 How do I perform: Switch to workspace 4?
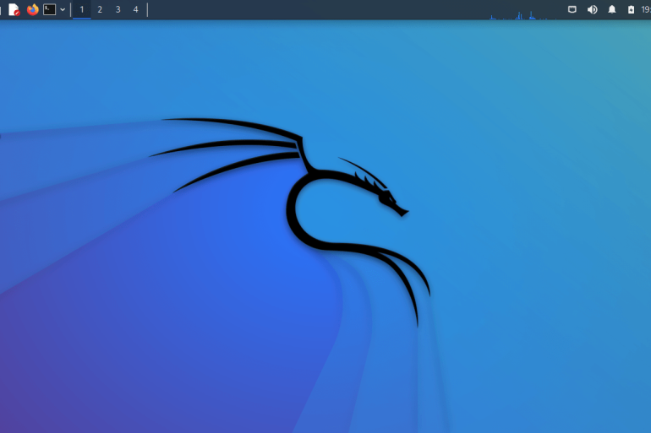[135, 9]
